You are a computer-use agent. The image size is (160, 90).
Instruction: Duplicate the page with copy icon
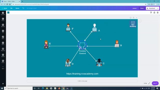tap(133, 18)
